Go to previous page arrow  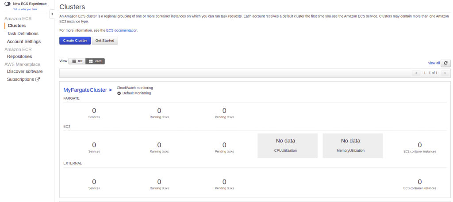[416, 73]
